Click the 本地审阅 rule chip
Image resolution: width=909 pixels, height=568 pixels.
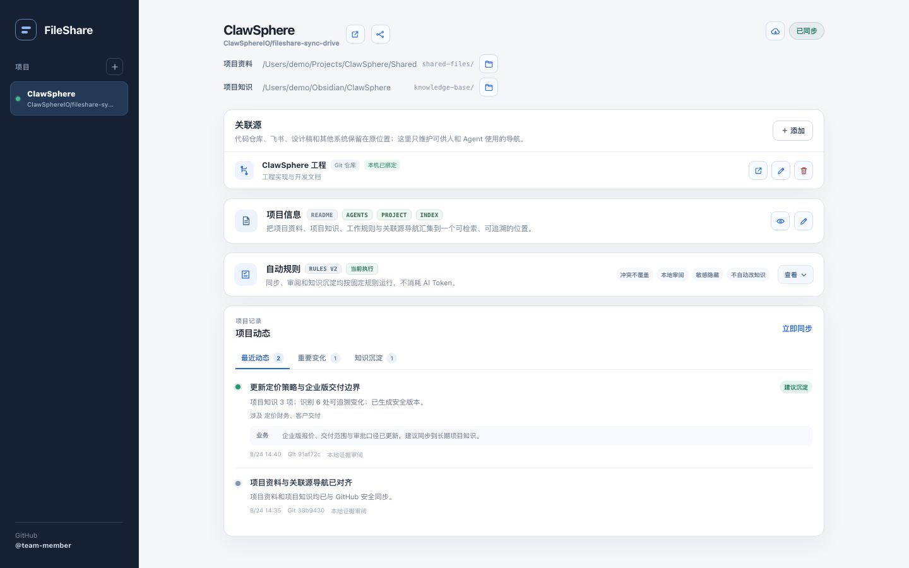pyautogui.click(x=672, y=275)
